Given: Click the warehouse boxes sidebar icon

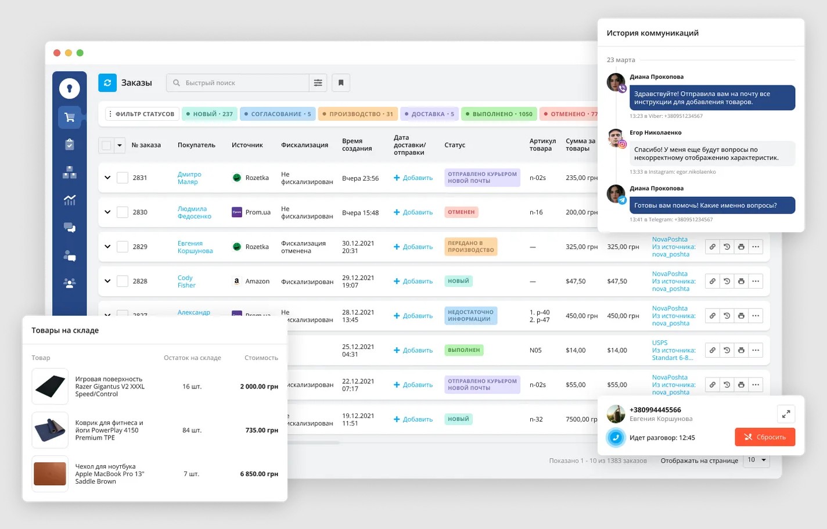Looking at the screenshot, I should click(x=70, y=172).
